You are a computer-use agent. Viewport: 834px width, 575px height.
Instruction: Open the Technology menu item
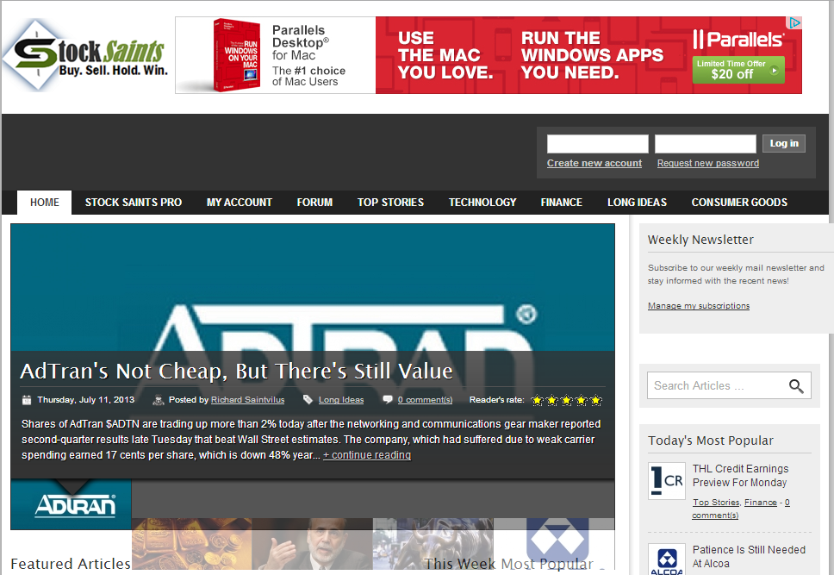(x=482, y=203)
